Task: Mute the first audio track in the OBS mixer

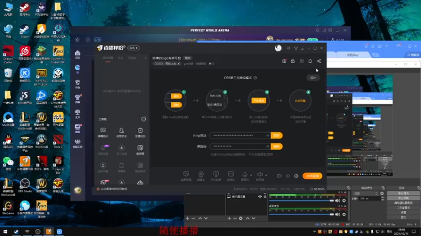Action: coord(338,200)
